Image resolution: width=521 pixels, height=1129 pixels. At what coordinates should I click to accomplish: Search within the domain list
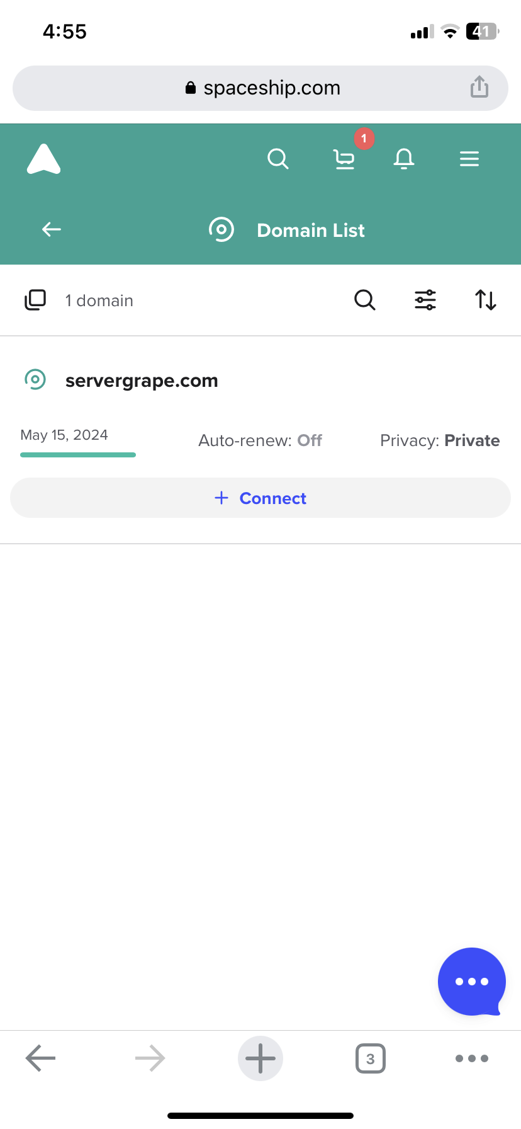pos(365,300)
